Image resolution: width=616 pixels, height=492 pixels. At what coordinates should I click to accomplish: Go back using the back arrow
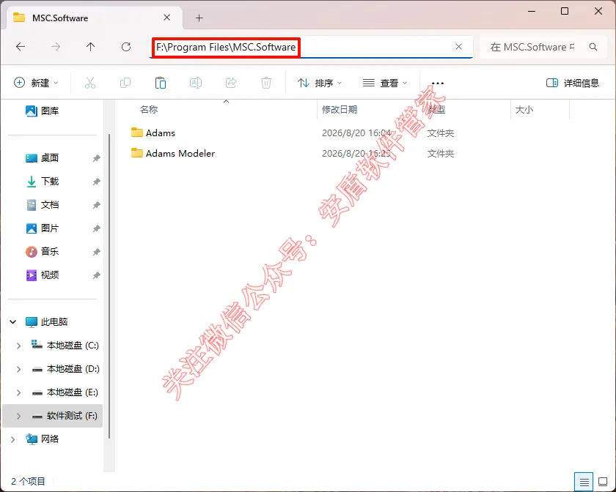tap(21, 47)
